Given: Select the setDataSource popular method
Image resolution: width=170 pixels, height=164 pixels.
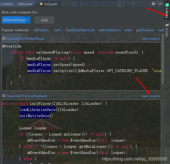Looking at the screenshot, I should (110, 30).
